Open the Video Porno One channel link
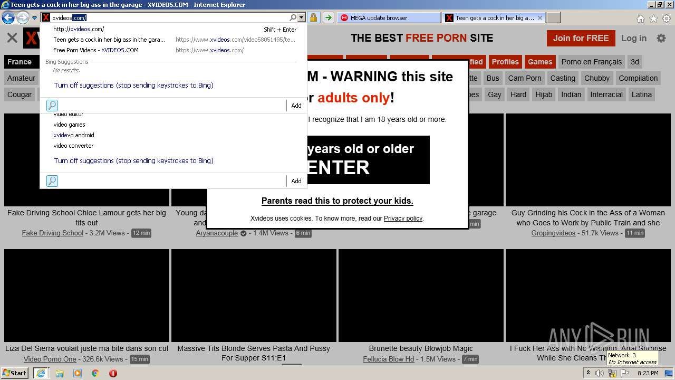 click(50, 359)
